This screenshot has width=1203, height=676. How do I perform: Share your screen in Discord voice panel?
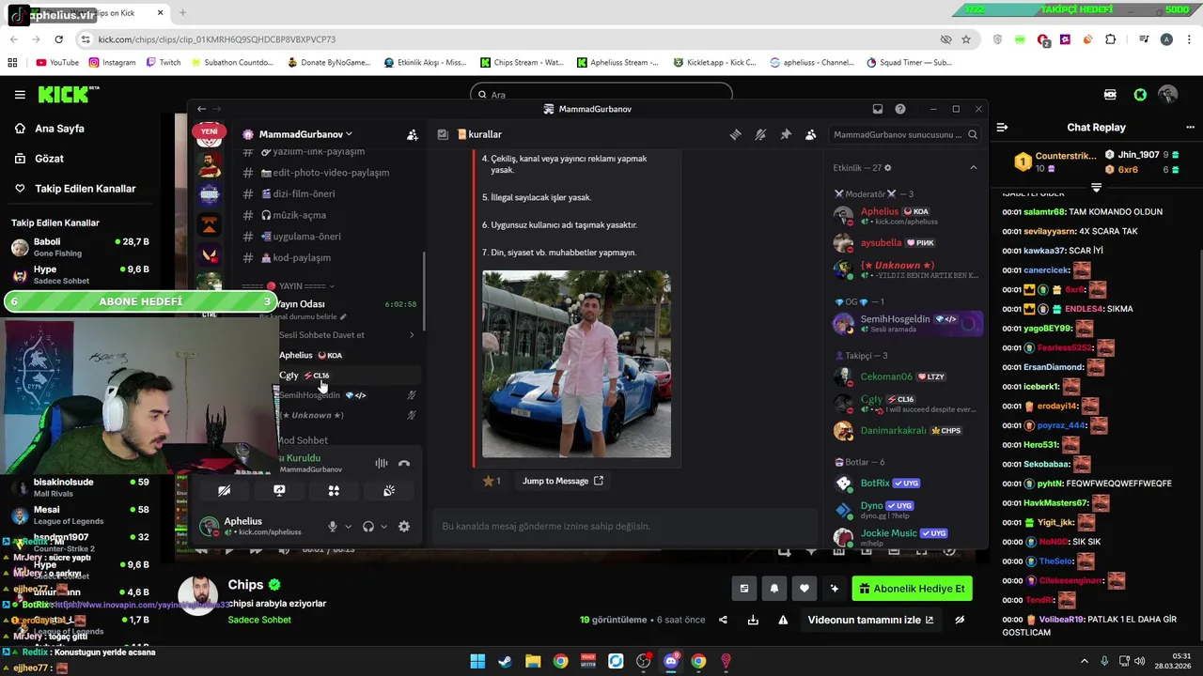(x=279, y=490)
